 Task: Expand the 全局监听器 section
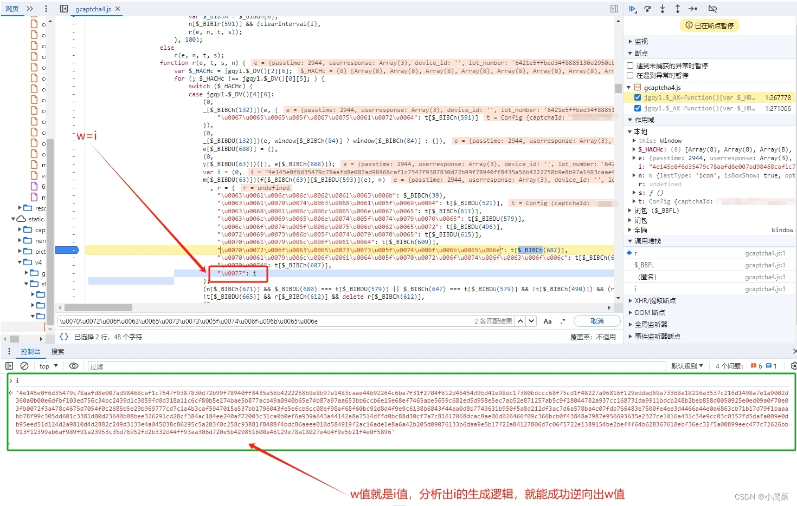651,325
